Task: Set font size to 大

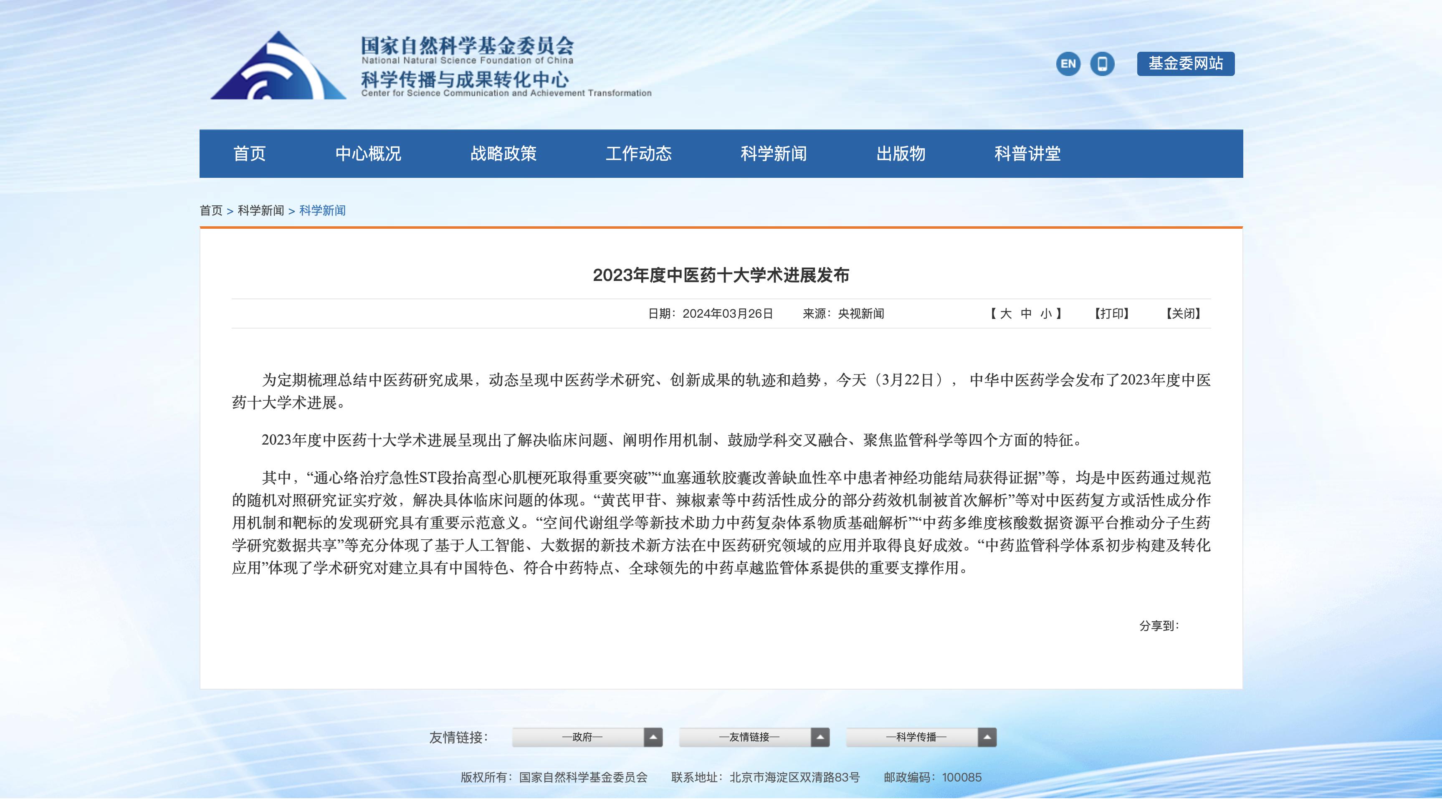Action: coord(1006,314)
